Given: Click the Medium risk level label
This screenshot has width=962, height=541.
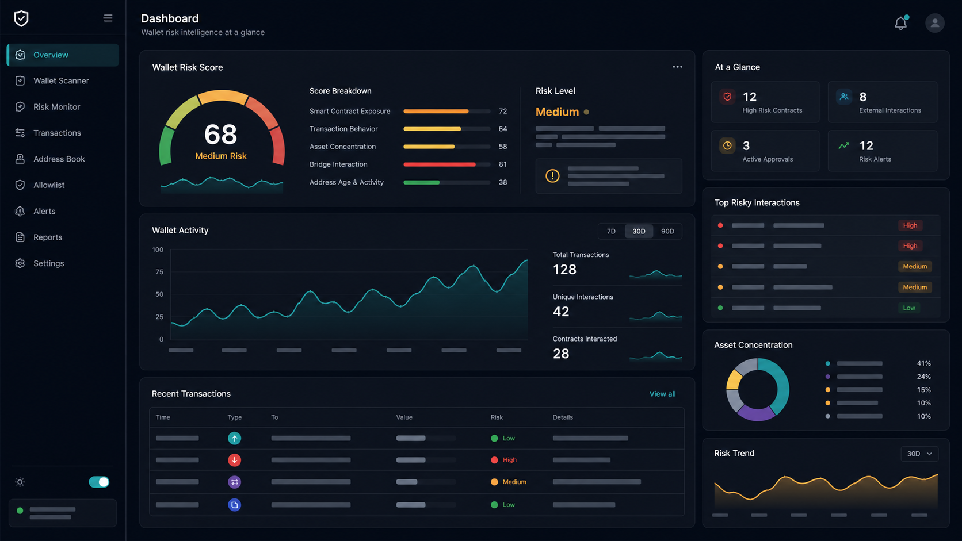Looking at the screenshot, I should [x=557, y=112].
